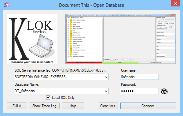Click the Username input field
This screenshot has width=183, height=116.
click(139, 77)
